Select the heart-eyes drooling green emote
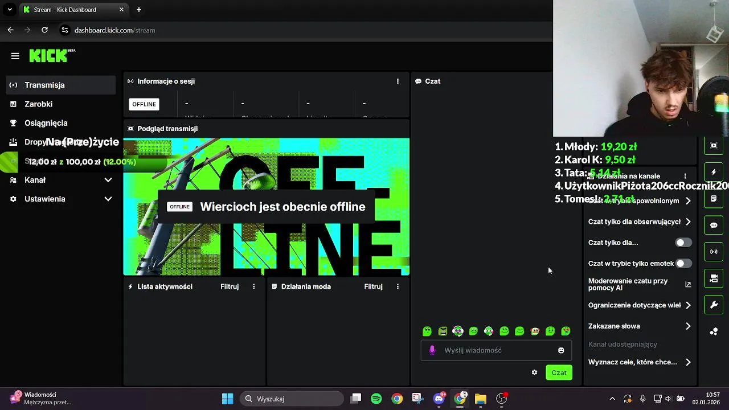The height and width of the screenshot is (410, 729). click(x=566, y=331)
